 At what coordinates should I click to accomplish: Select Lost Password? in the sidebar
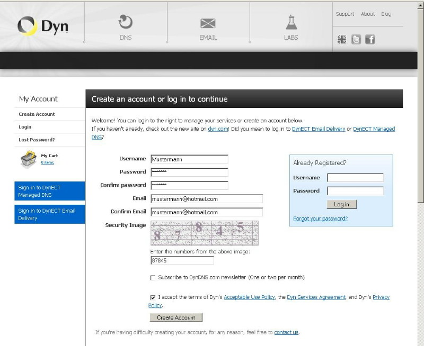[37, 140]
